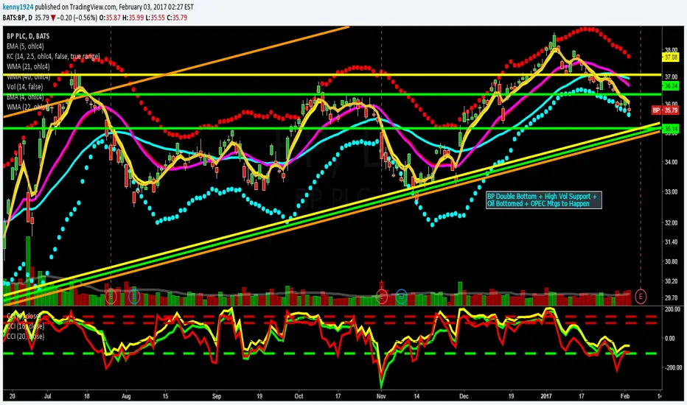Click the BP Double Bottom annotation text box
This screenshot has height=405, width=687.
pyautogui.click(x=544, y=200)
